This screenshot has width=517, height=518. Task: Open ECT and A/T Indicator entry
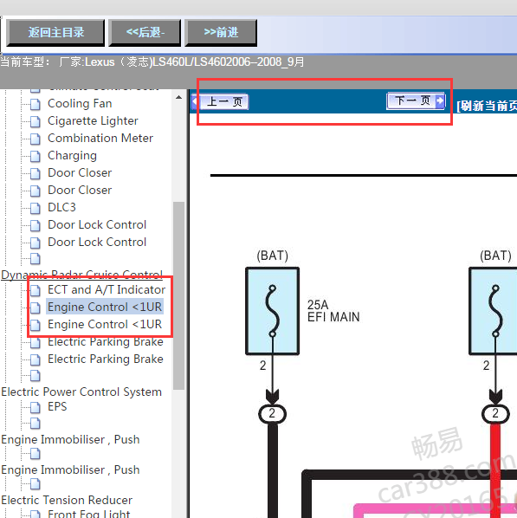tap(107, 289)
